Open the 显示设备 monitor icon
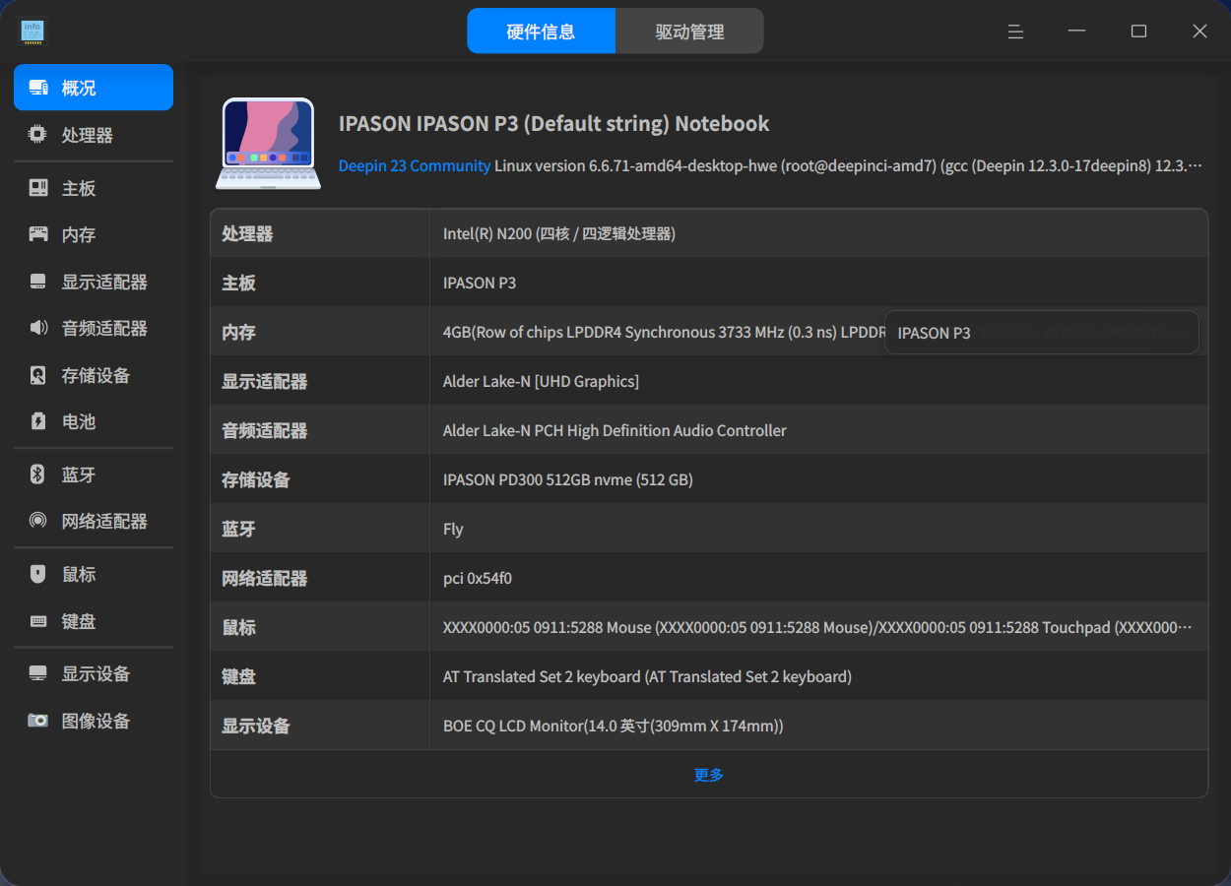 point(38,673)
